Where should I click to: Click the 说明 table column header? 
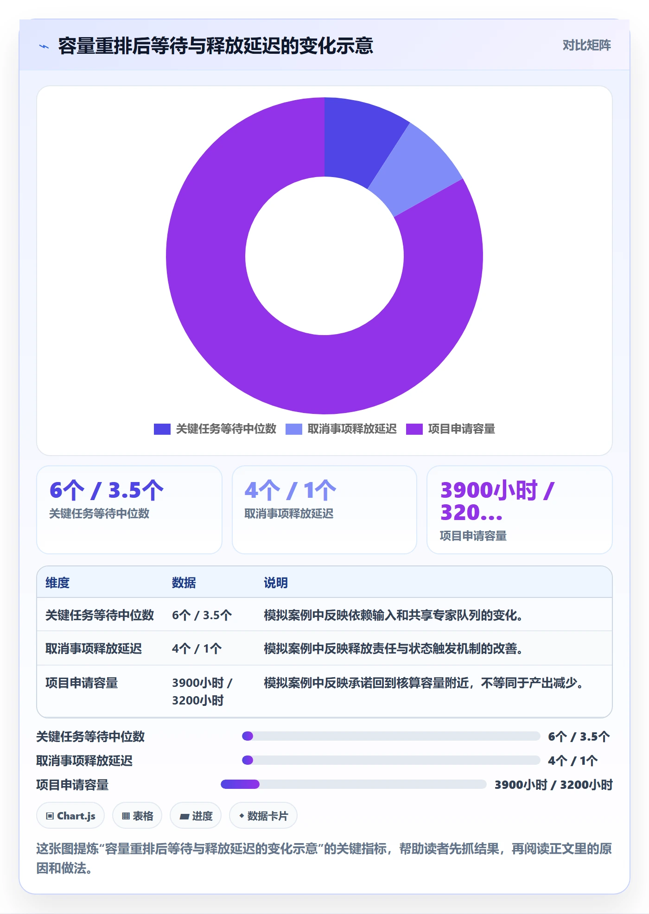pyautogui.click(x=276, y=583)
